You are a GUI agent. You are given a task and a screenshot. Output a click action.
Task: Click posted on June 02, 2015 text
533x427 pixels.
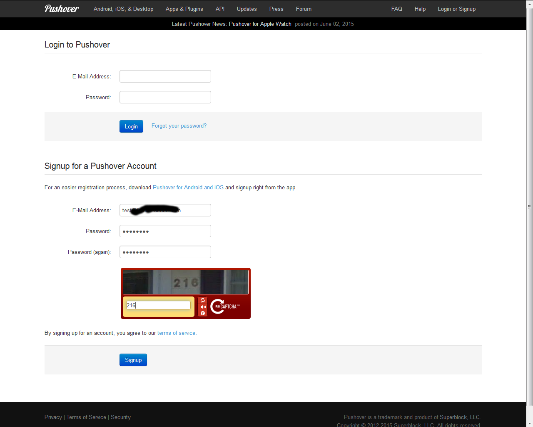coord(324,24)
